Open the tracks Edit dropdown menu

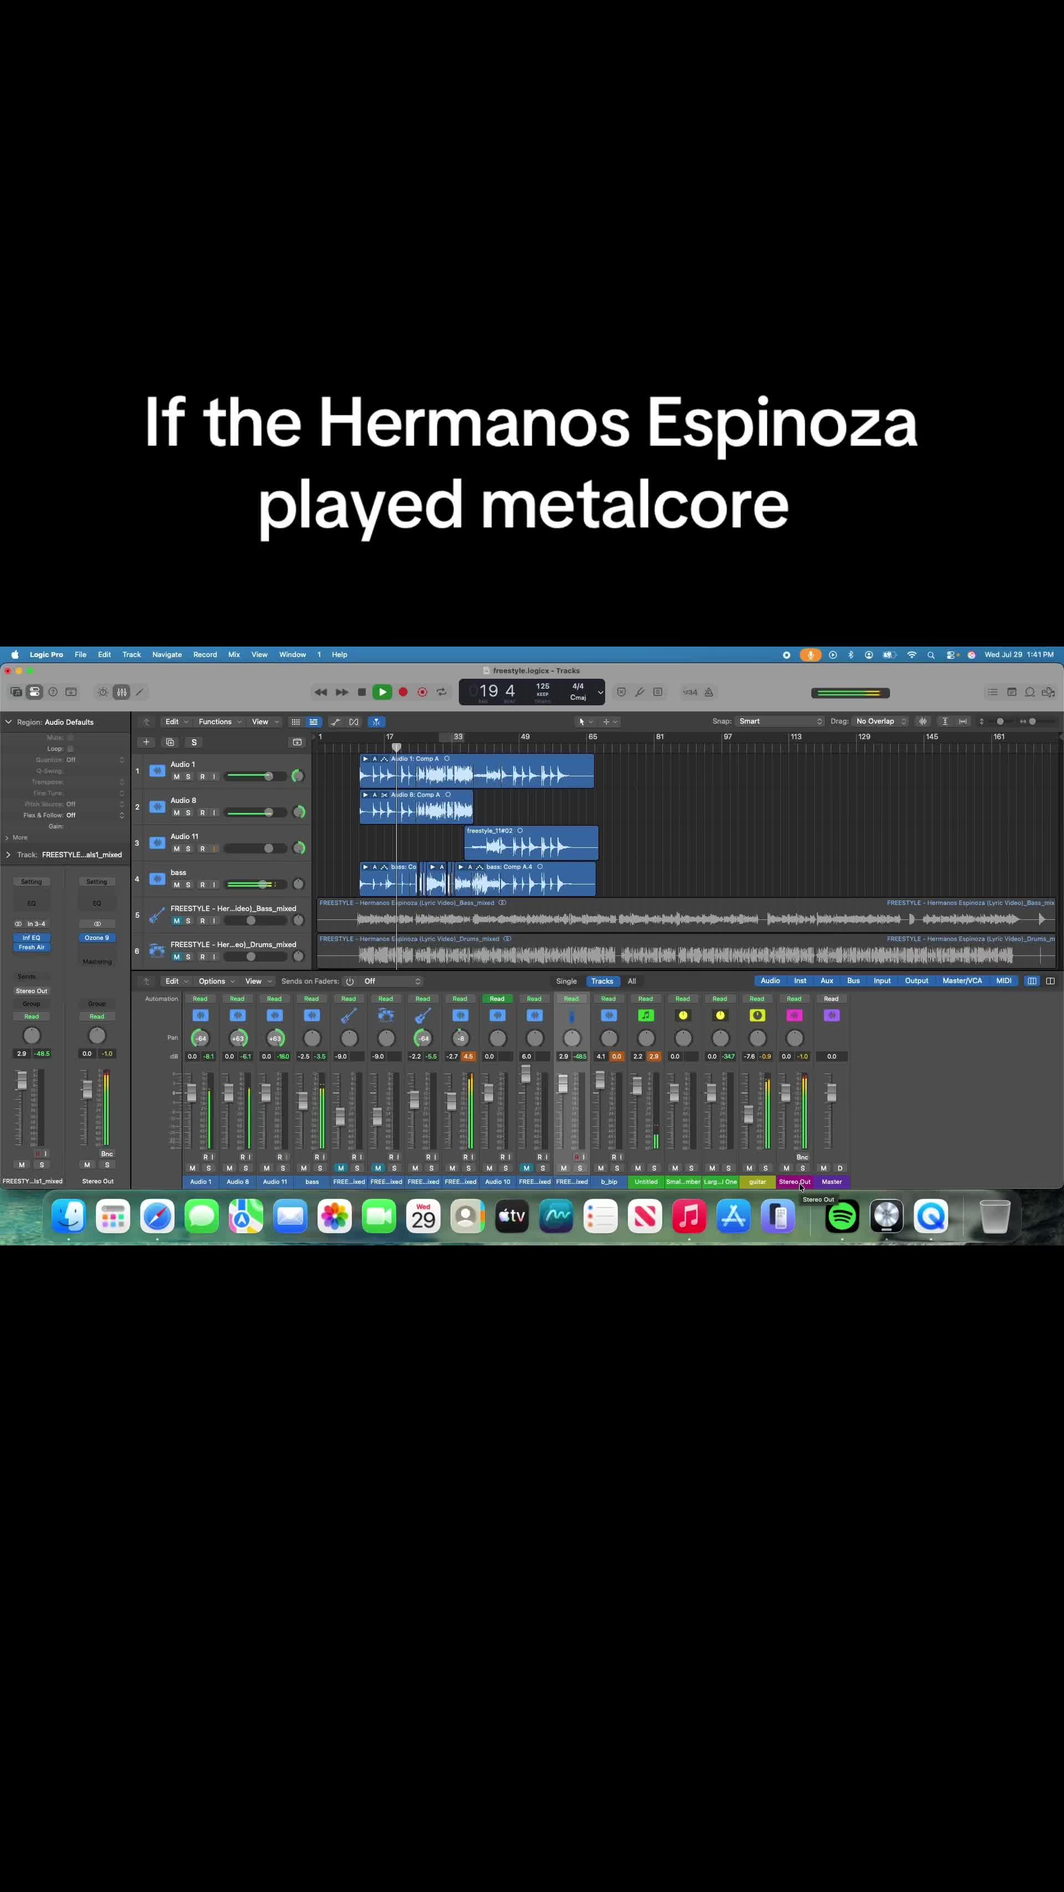point(176,722)
